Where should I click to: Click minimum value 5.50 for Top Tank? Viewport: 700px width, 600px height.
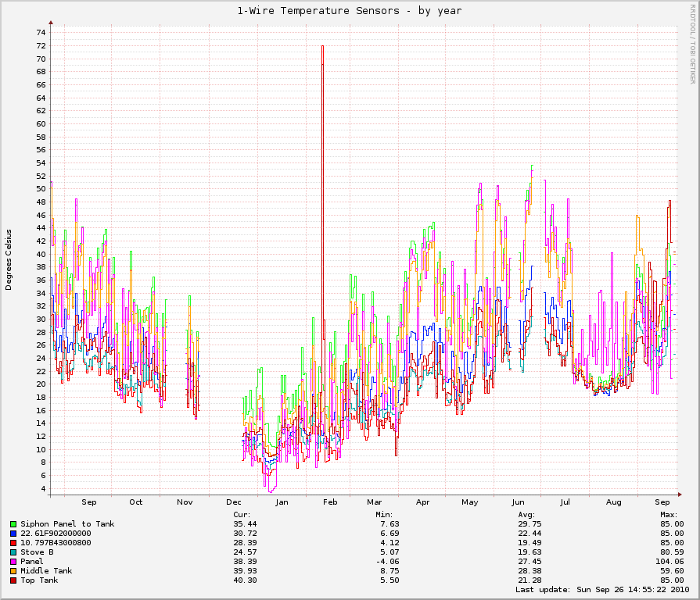(x=389, y=580)
